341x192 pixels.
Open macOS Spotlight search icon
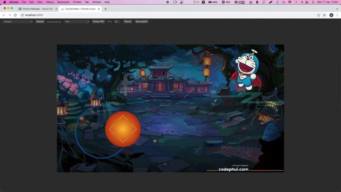302,2
